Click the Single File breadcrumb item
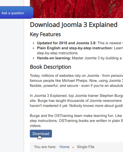 tap(86, 147)
